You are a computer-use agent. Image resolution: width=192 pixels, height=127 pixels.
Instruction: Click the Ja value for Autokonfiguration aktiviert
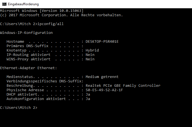(x=88, y=99)
